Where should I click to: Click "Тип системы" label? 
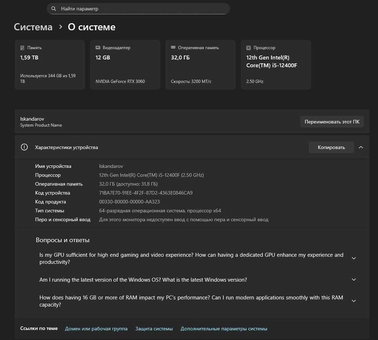click(x=50, y=211)
